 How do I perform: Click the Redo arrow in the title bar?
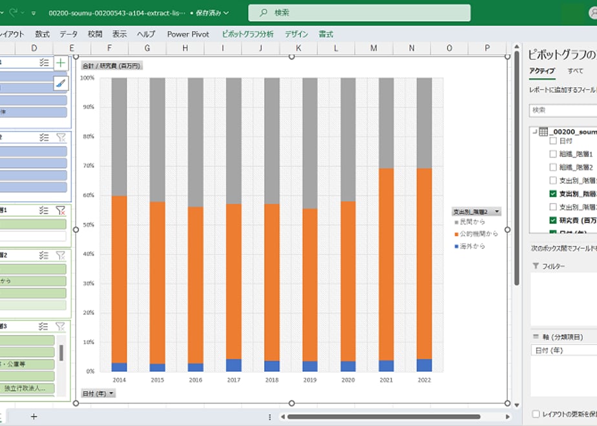click(14, 12)
